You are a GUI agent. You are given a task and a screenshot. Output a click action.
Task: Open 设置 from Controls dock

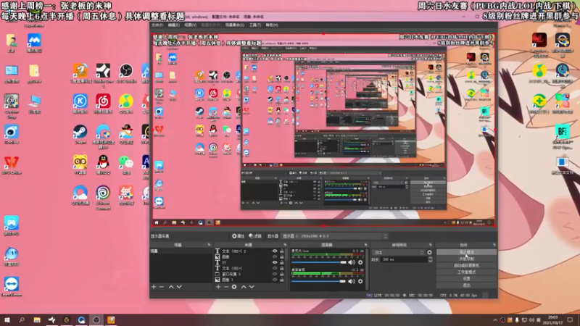click(466, 279)
